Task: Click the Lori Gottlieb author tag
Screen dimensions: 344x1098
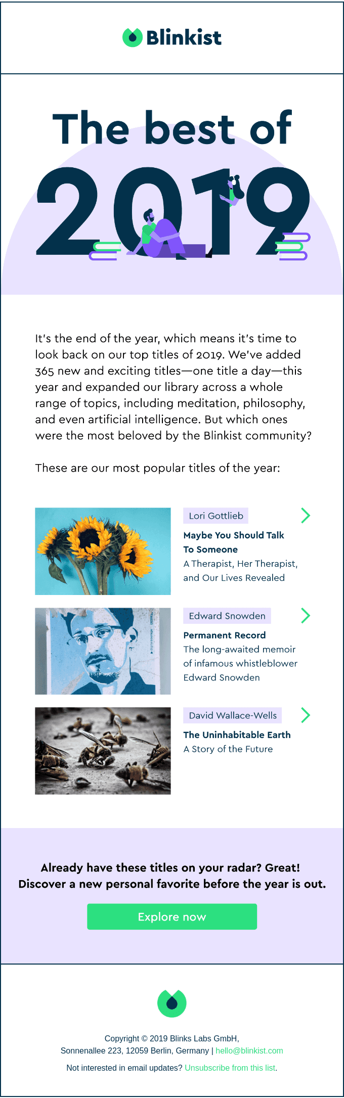Action: coord(216,516)
